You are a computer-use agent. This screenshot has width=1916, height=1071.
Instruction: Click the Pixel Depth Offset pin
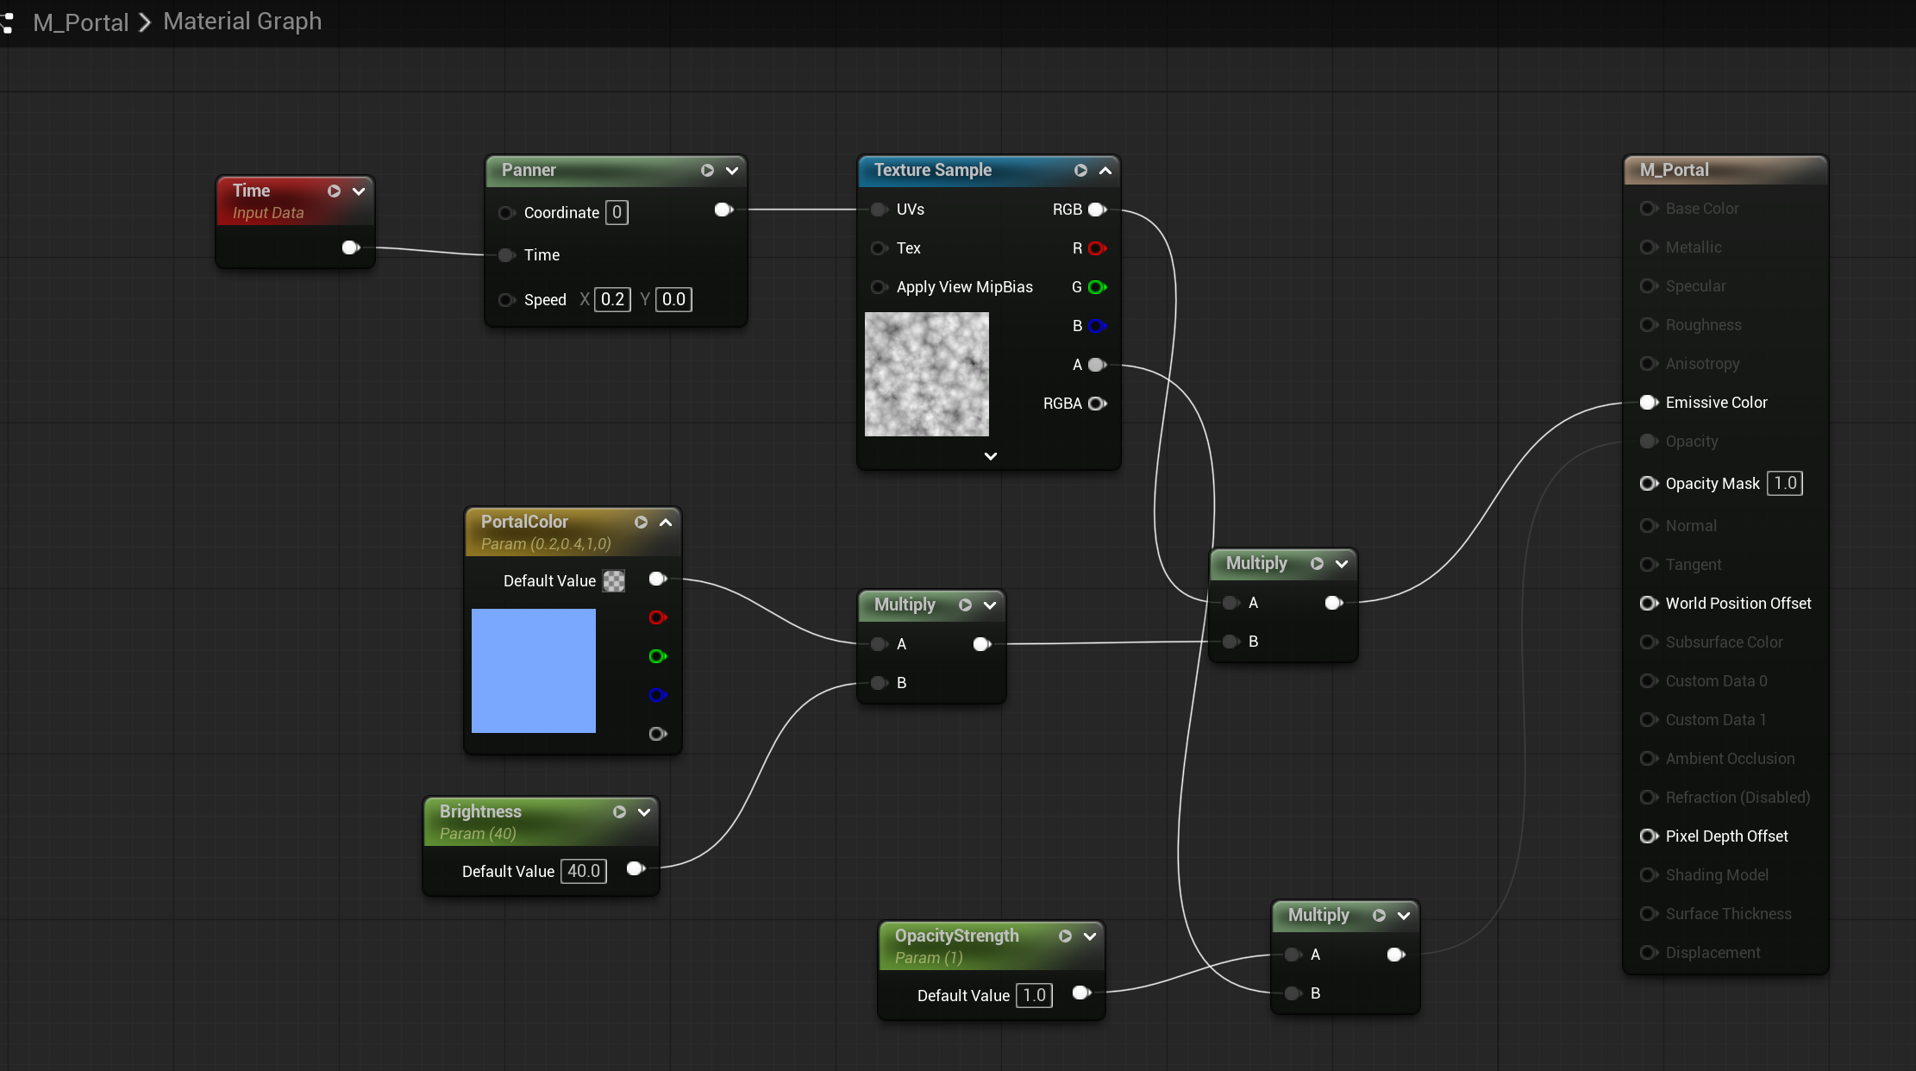point(1649,836)
